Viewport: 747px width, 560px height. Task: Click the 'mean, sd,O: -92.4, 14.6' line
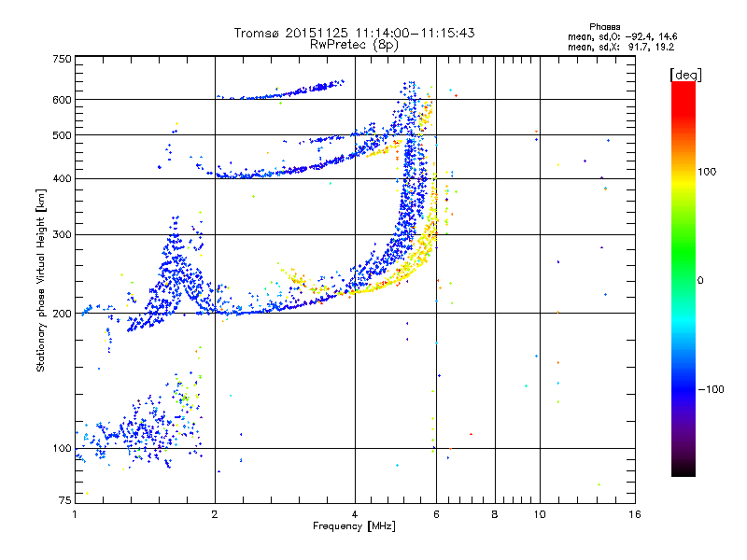(622, 36)
